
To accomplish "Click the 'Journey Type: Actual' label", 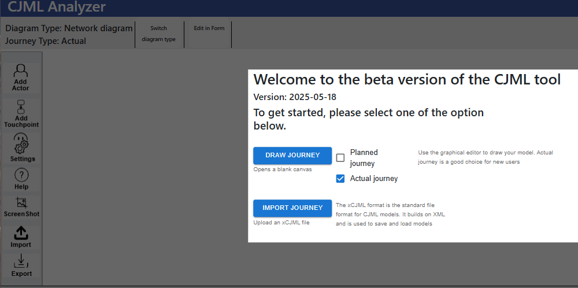I will coord(46,41).
